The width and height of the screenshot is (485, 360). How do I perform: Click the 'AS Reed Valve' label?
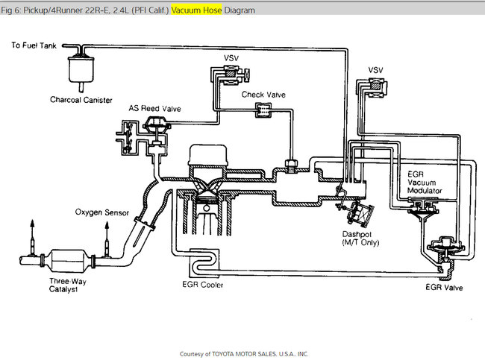coord(154,109)
